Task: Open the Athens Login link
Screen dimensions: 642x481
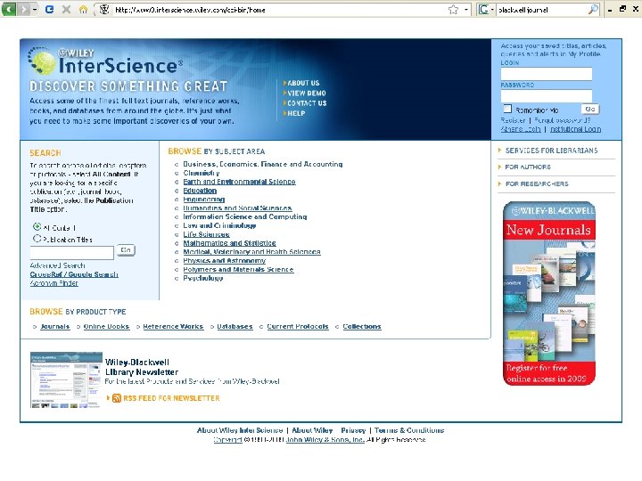Action: 521,129
